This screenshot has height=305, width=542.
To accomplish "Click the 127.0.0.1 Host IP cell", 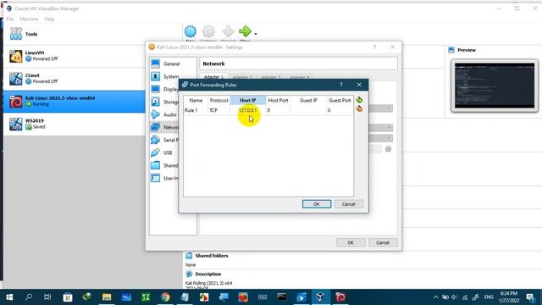I will point(248,110).
